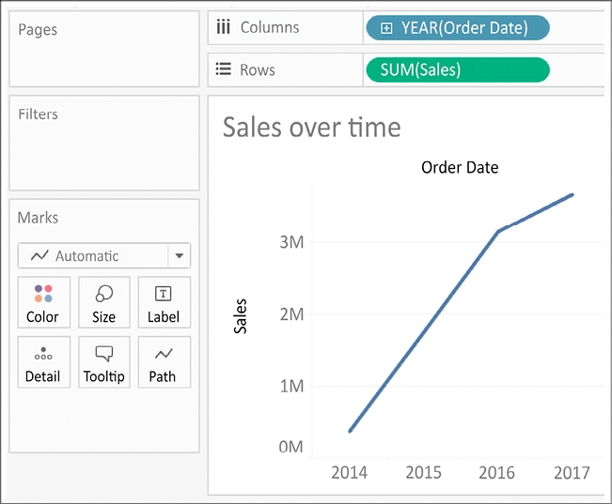Open the mark type dropdown arrow
The width and height of the screenshot is (612, 504).
179,255
